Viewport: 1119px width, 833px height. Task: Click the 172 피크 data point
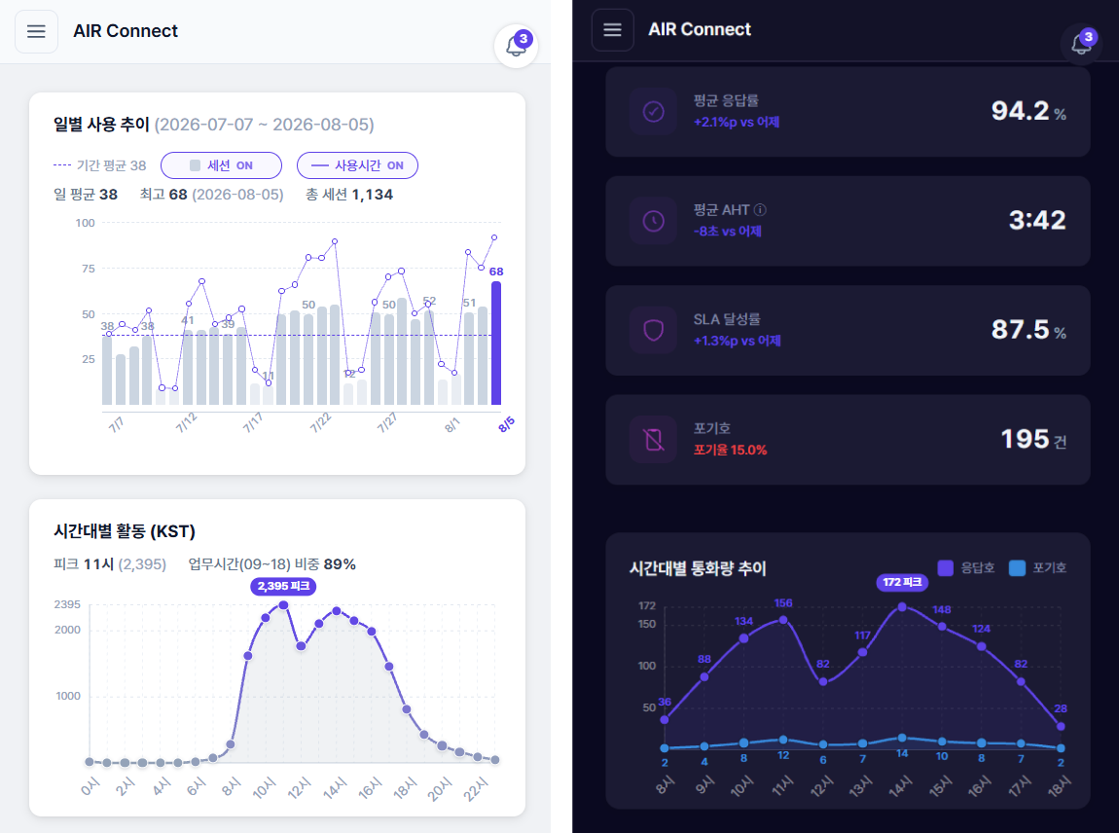pyautogui.click(x=902, y=606)
